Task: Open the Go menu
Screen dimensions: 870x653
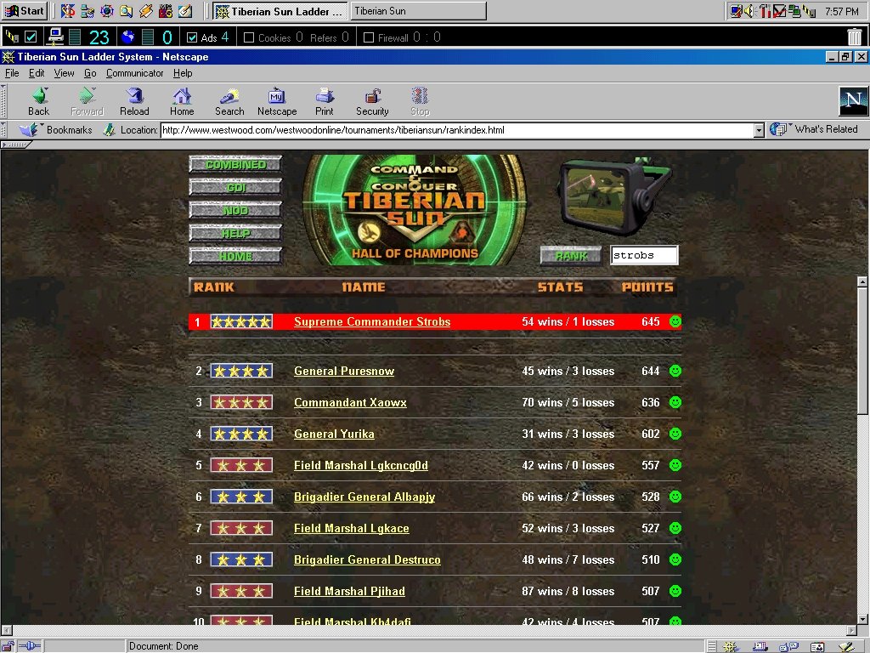Action: (x=90, y=73)
